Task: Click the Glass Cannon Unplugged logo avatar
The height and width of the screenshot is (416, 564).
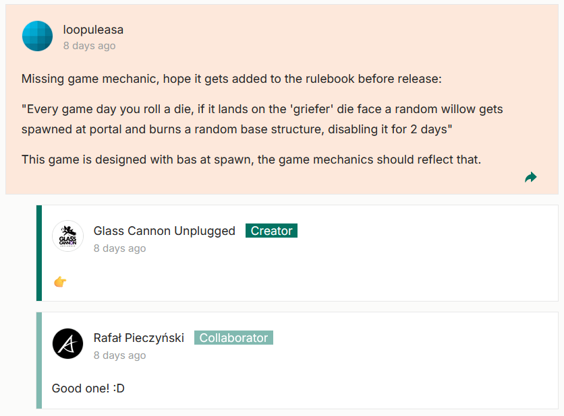Action: pos(67,236)
